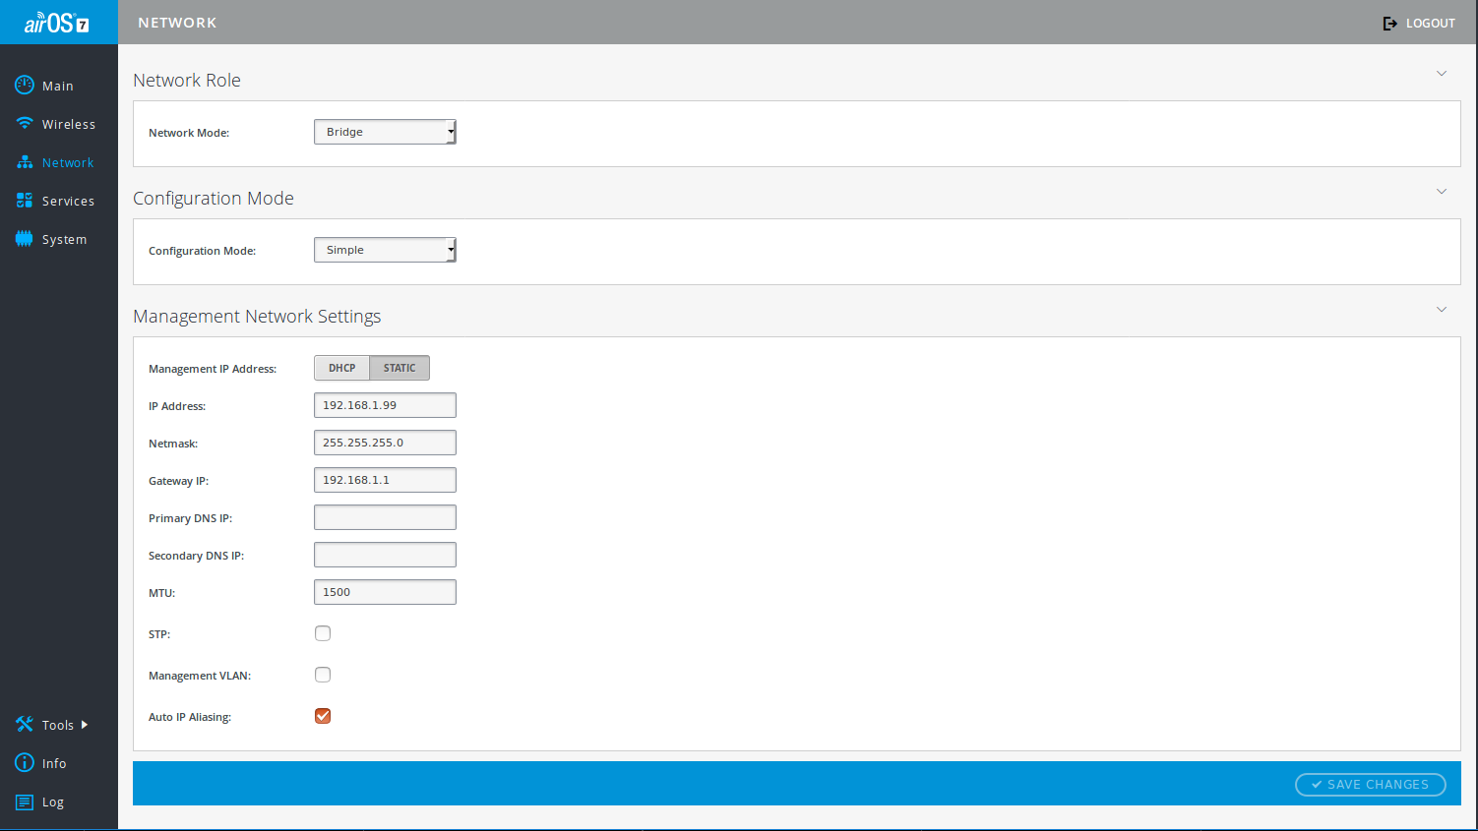Switch management IP to DHCP

(341, 368)
